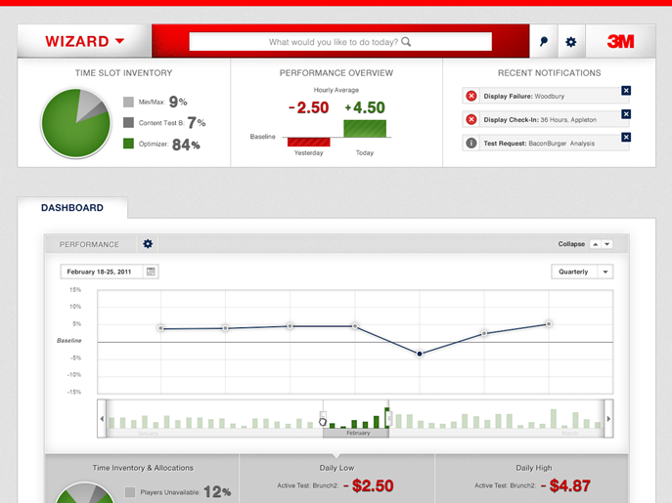Click the Collapse up arrow
This screenshot has width=672, height=503.
596,244
